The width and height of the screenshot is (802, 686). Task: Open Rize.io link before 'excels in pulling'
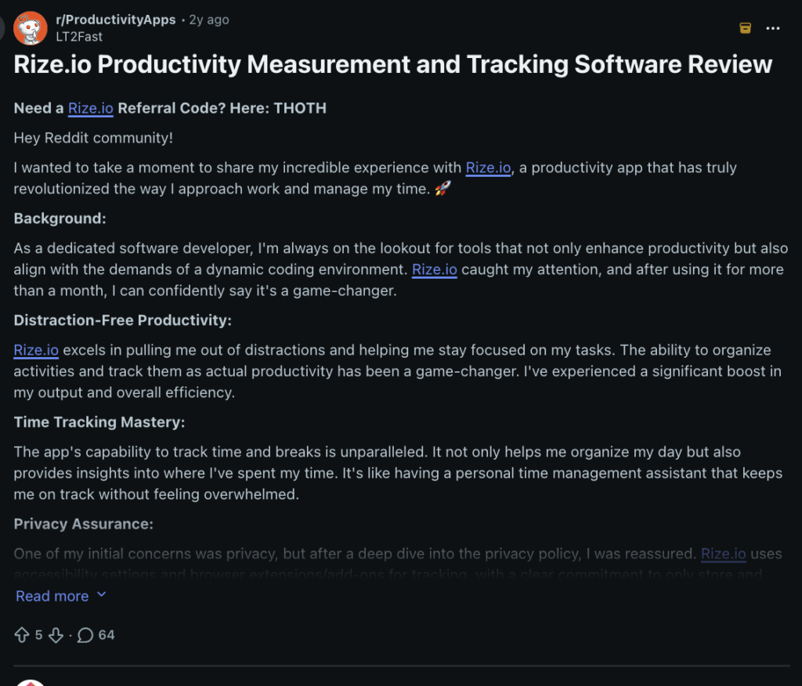[36, 350]
